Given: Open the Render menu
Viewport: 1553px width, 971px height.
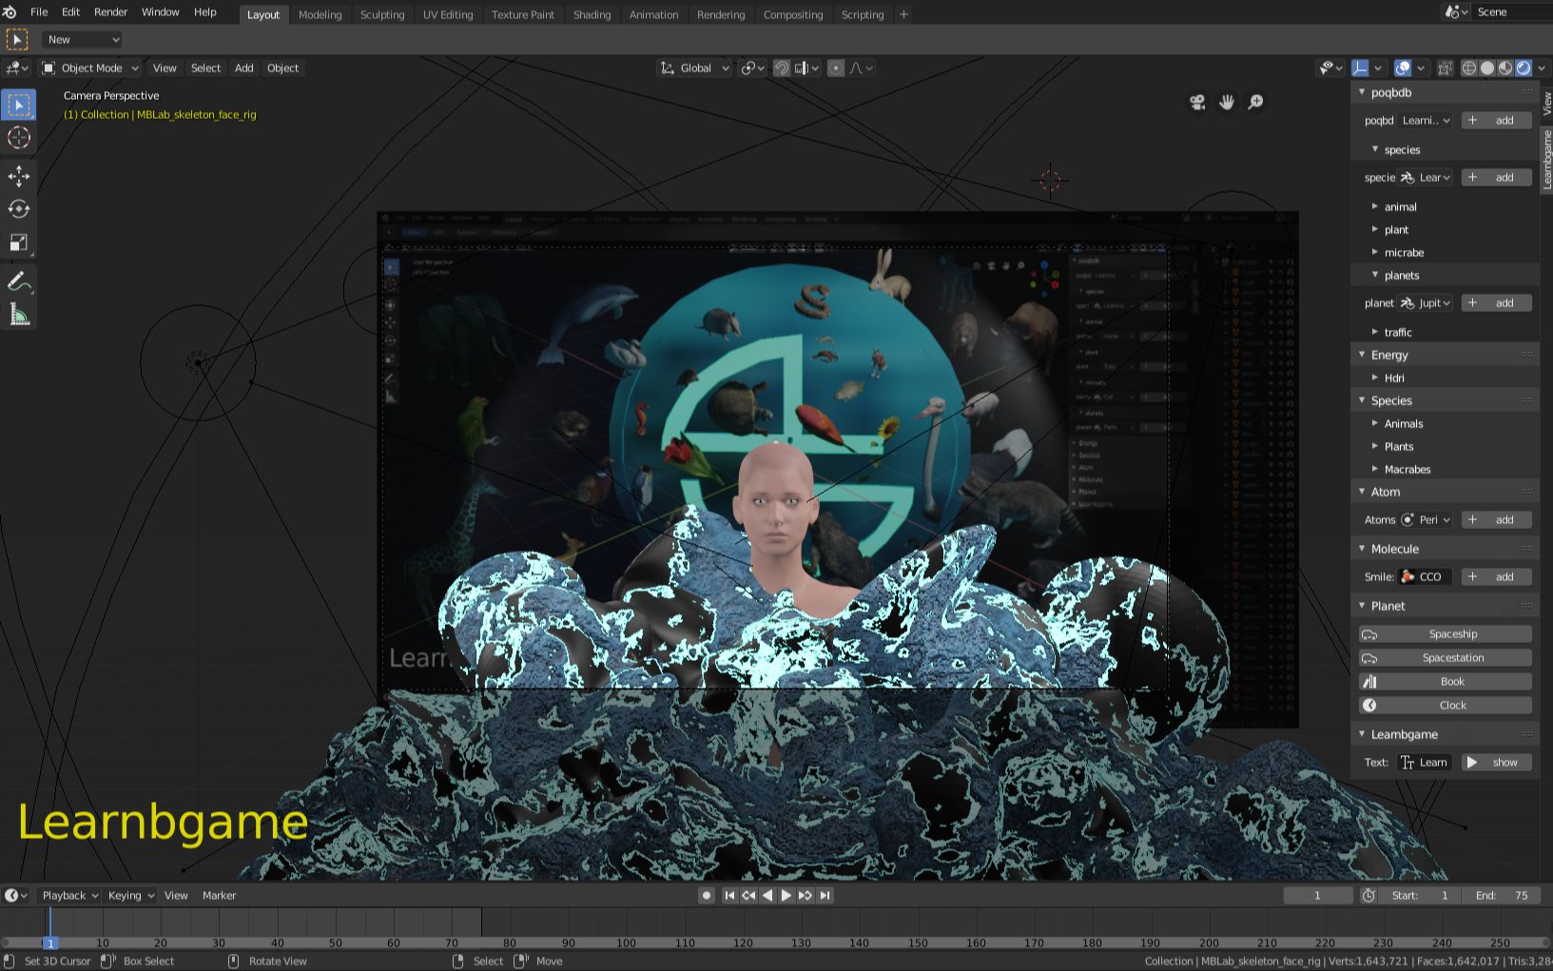Looking at the screenshot, I should tap(110, 12).
